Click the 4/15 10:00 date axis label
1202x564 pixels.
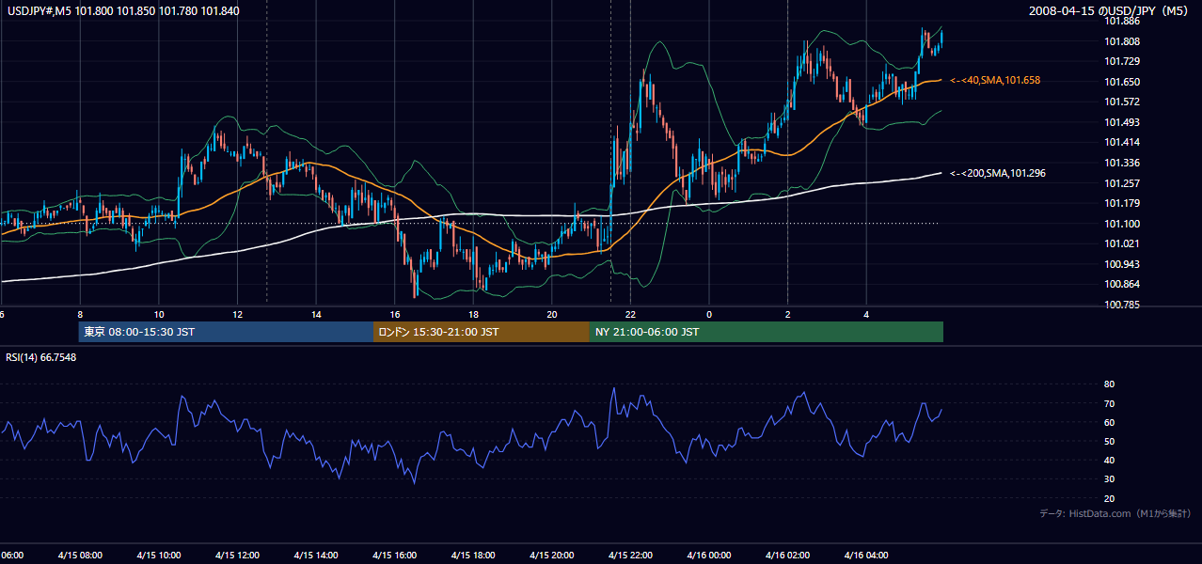tap(158, 555)
